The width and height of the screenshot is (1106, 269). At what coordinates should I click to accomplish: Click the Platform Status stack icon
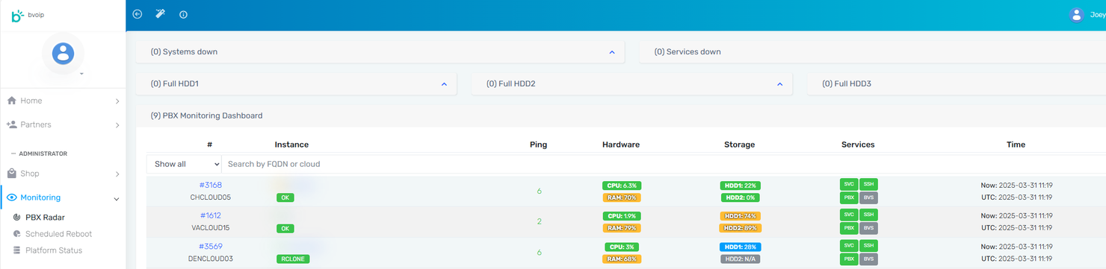pos(17,250)
